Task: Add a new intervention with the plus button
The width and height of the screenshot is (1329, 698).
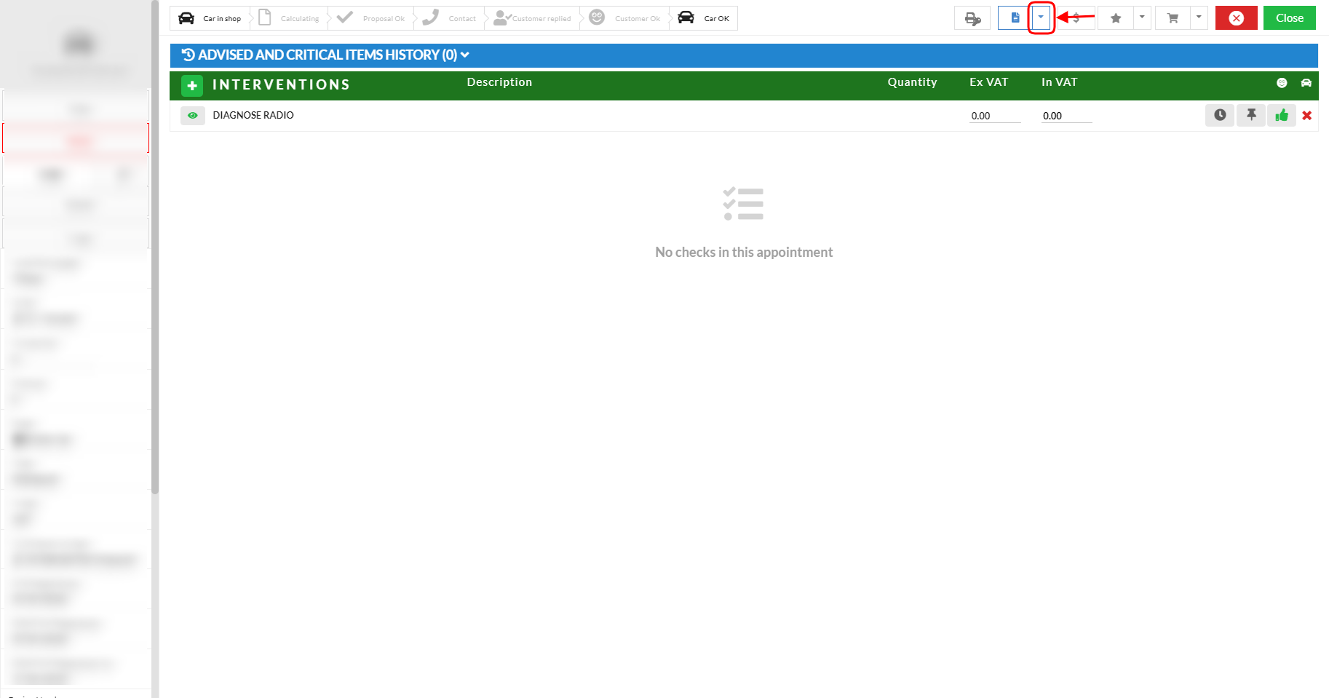Action: [x=192, y=86]
